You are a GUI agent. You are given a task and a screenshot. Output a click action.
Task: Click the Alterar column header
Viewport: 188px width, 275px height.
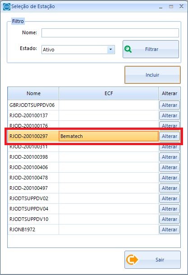coord(170,93)
